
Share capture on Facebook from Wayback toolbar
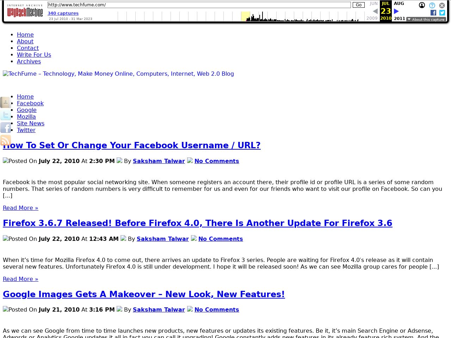click(x=433, y=13)
